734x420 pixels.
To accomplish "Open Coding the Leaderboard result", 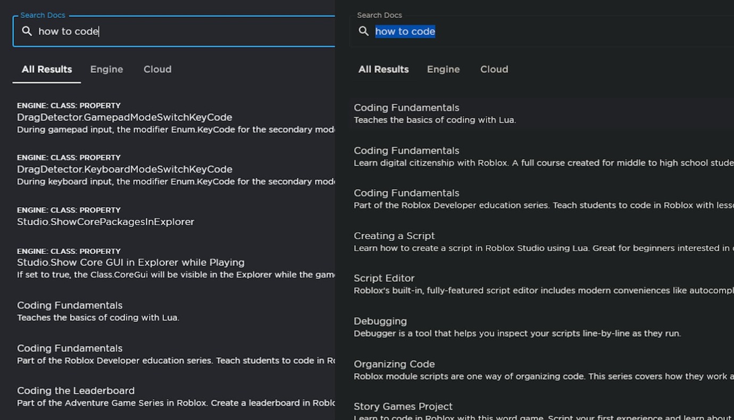I will [x=75, y=390].
